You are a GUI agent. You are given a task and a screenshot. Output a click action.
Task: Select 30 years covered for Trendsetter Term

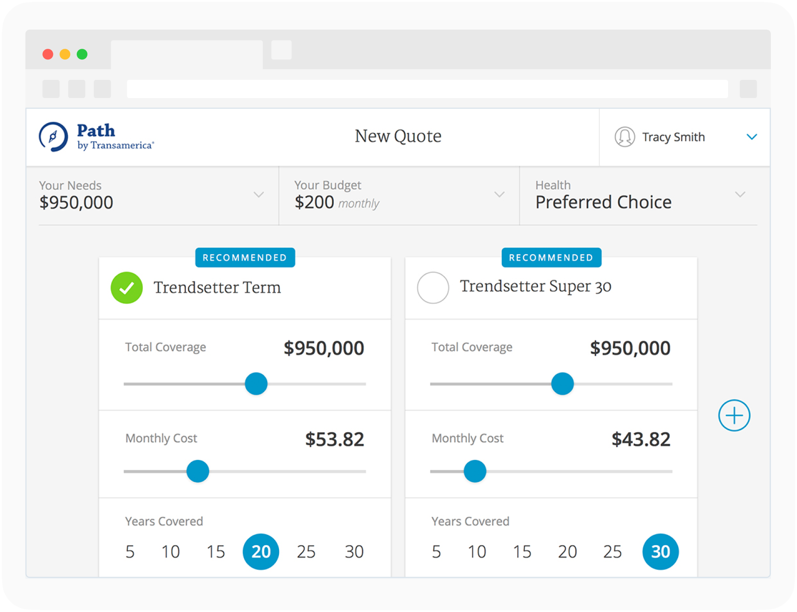pyautogui.click(x=354, y=552)
